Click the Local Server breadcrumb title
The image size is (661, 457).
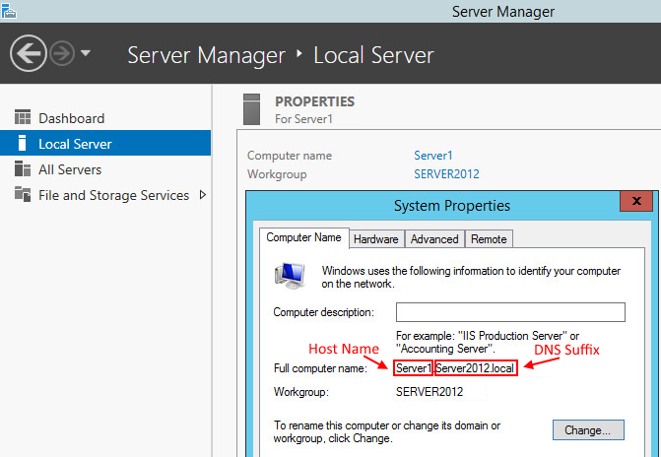point(373,55)
